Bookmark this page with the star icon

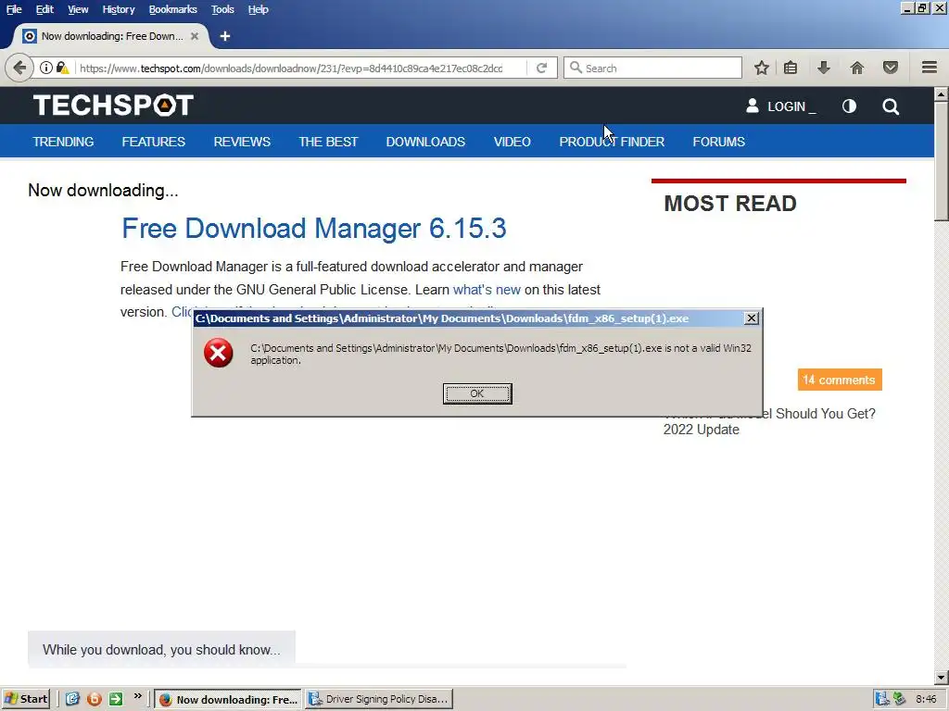click(762, 68)
